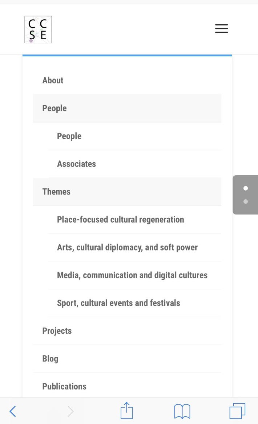Open the Safari share sheet
The image size is (258, 424).
click(x=126, y=411)
